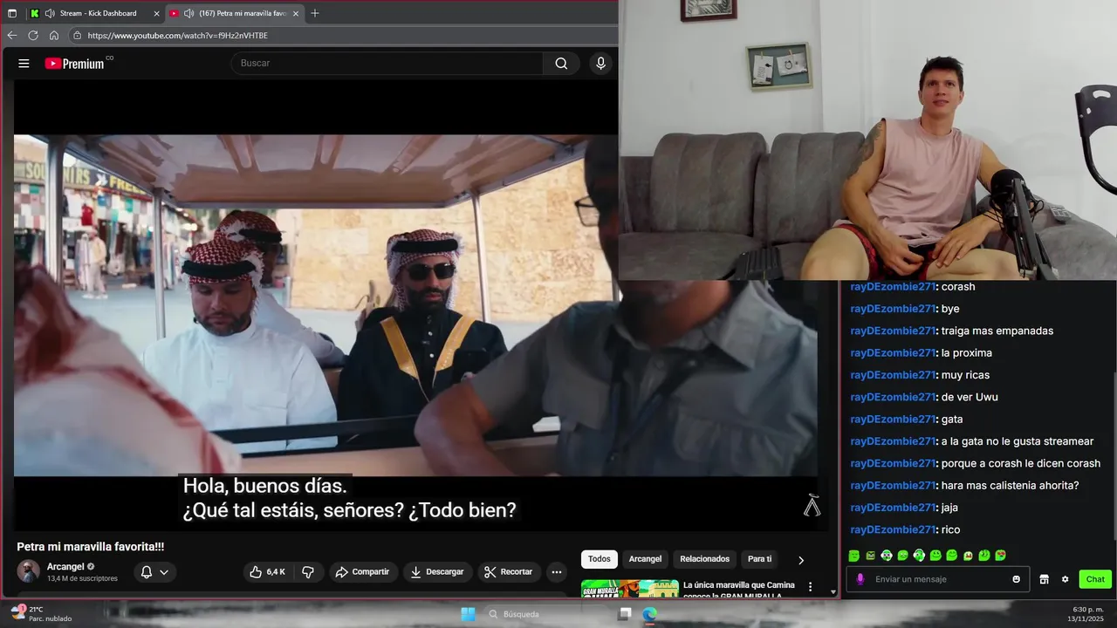Mute audio on the Kick Dashboard tab
1117x628 pixels.
(50, 13)
